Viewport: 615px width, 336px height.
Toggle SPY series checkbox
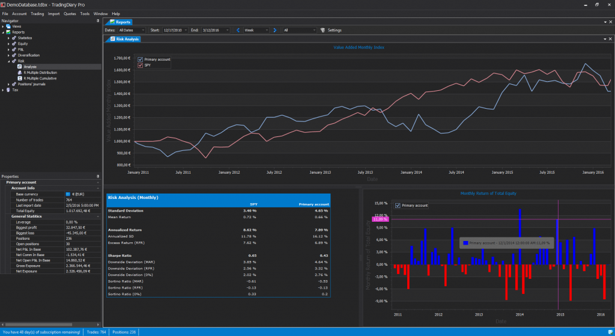pyautogui.click(x=141, y=65)
